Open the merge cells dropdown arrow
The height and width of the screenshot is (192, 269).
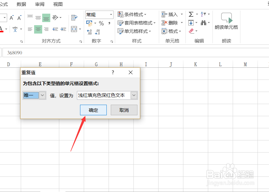(x=80, y=29)
